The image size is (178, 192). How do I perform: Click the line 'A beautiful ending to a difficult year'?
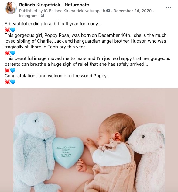(x=52, y=24)
